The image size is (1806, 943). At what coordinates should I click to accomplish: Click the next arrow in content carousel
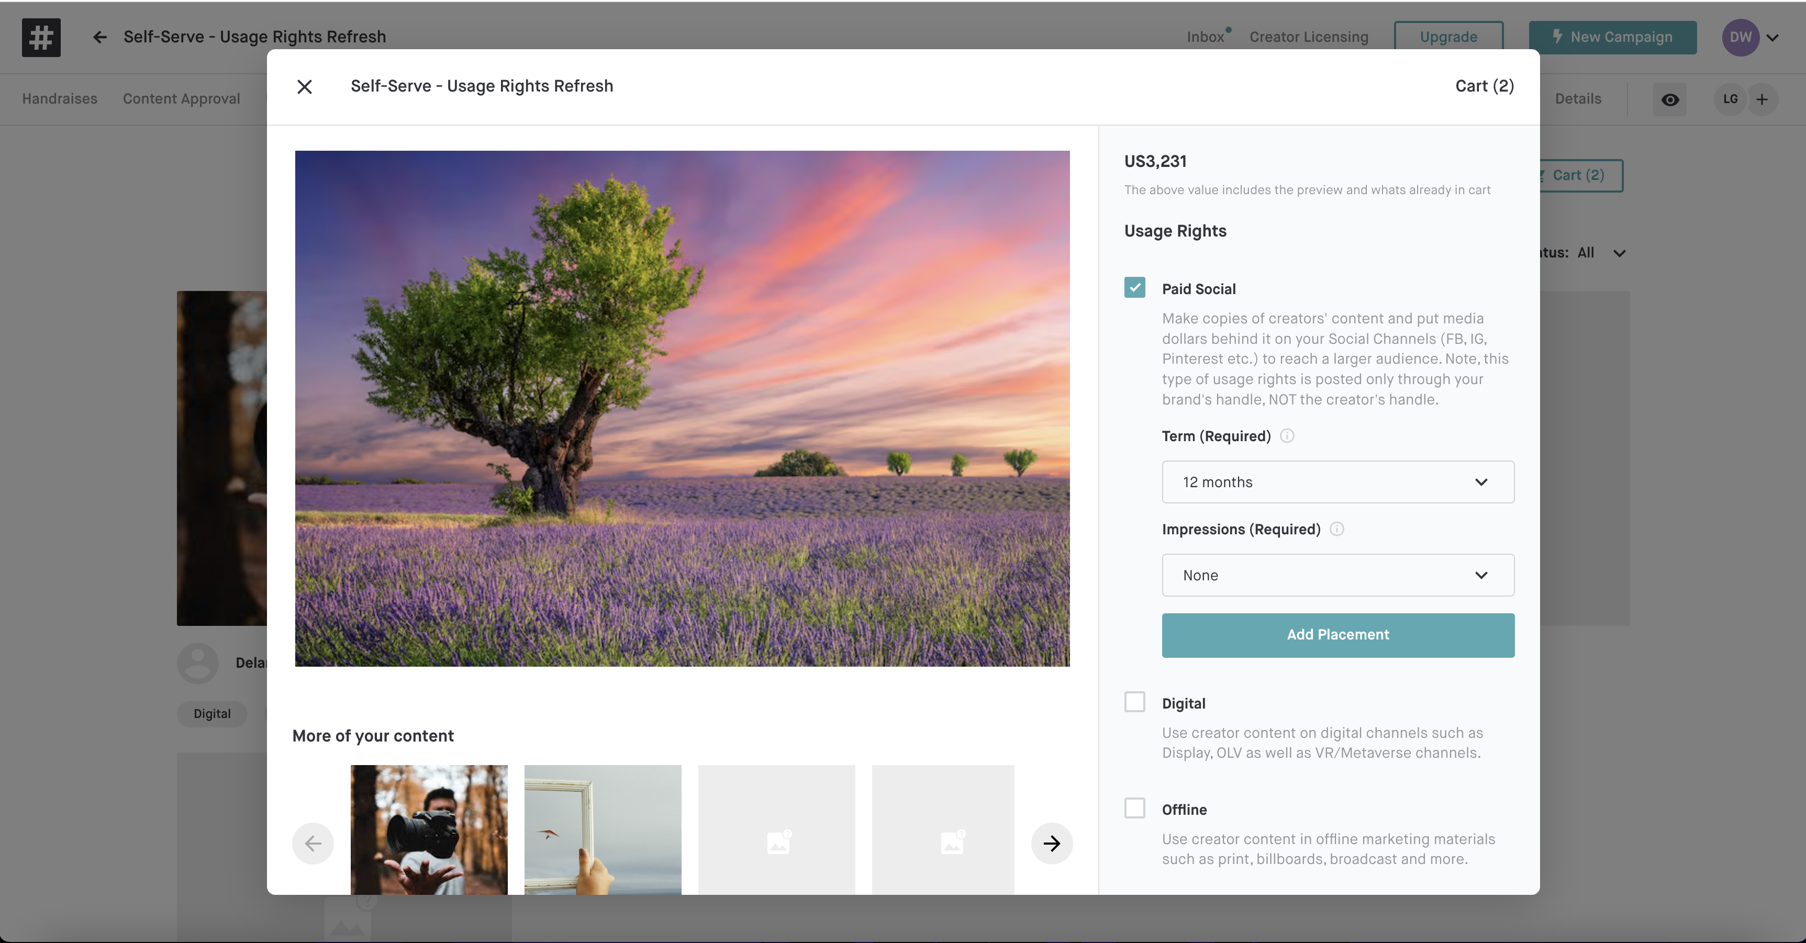(1051, 843)
